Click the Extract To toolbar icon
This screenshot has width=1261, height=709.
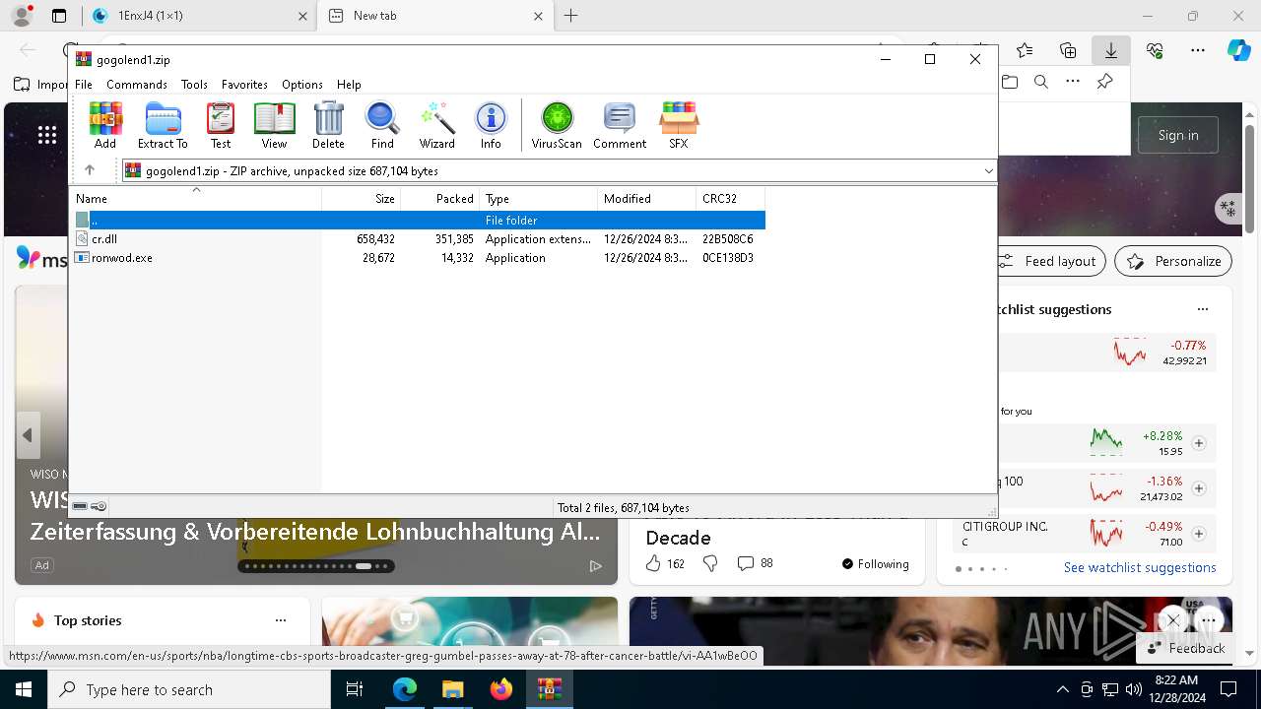[x=163, y=125]
